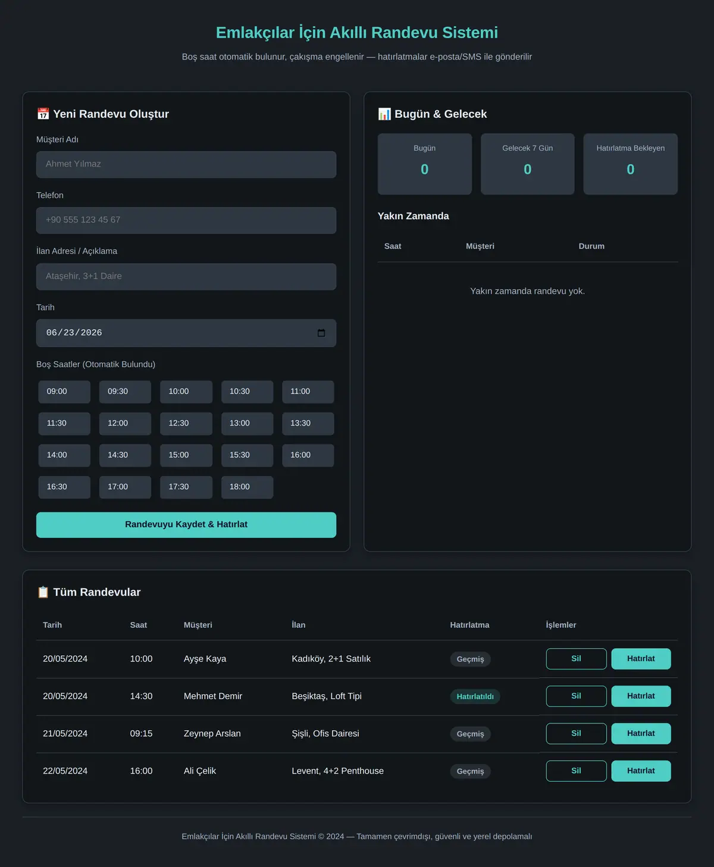Send reminder for Ayşe Kaya via Hatırlat

tap(641, 659)
